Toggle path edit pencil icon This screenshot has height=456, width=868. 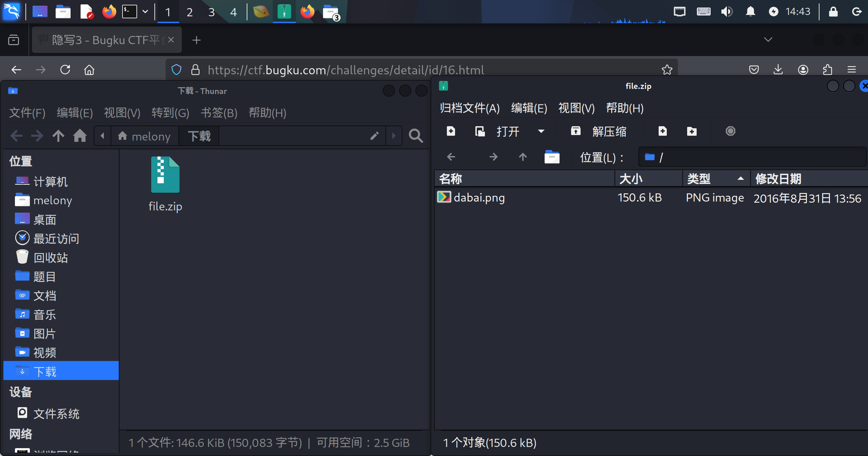tap(374, 136)
